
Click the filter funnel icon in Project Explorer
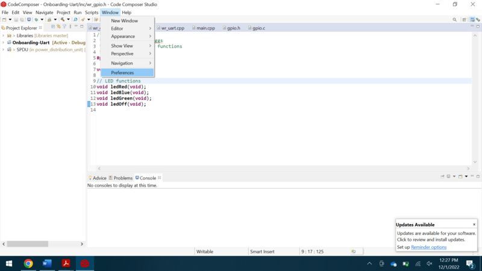point(64,27)
